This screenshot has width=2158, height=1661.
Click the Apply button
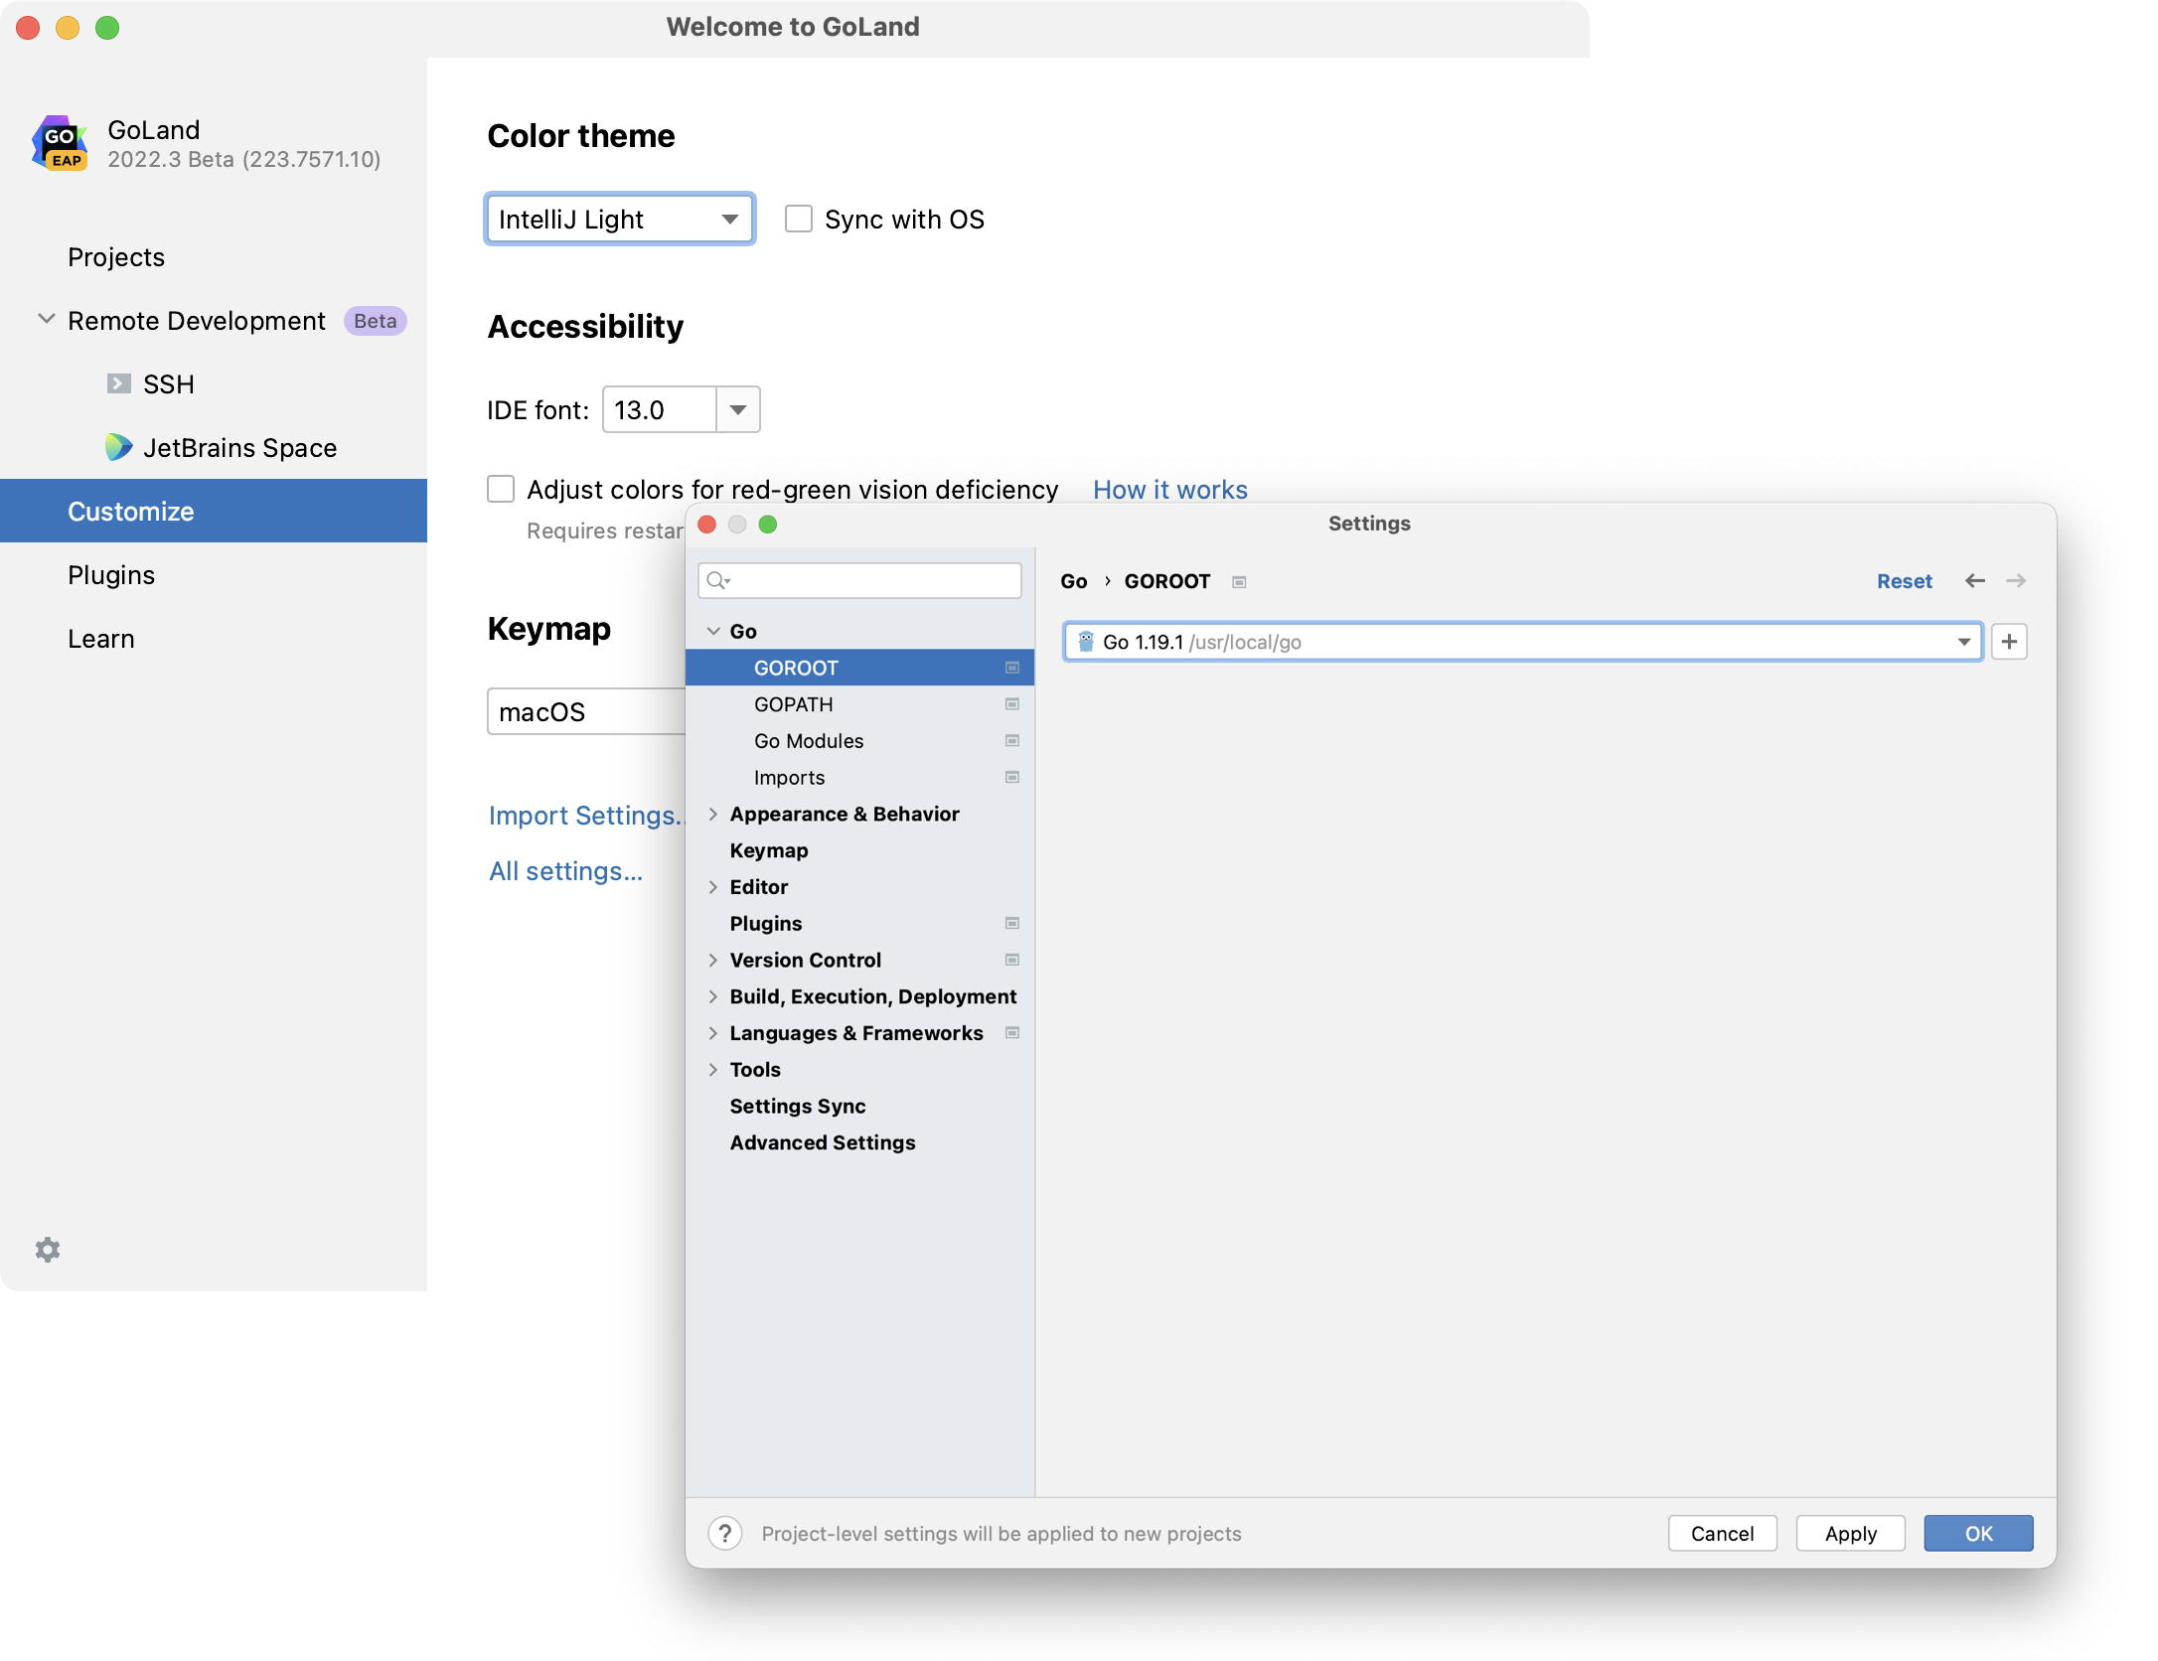click(x=1850, y=1533)
